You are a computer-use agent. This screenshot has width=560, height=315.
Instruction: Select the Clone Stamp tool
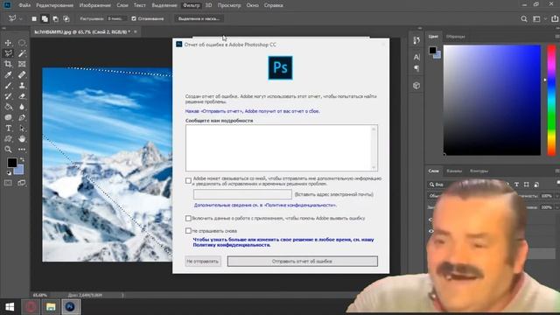point(22,86)
